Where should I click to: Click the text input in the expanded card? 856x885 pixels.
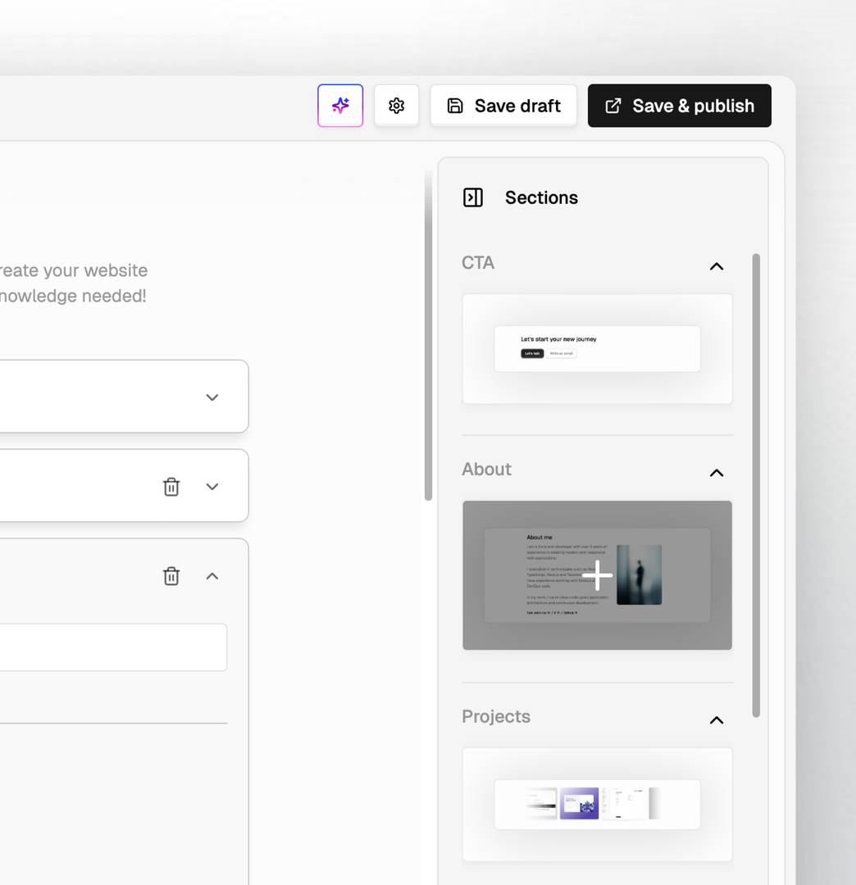113,647
